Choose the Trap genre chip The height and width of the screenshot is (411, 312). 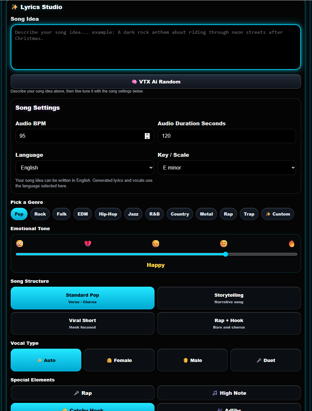[249, 214]
